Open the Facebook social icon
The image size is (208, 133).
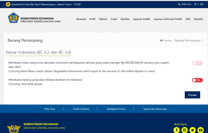(x=176, y=130)
